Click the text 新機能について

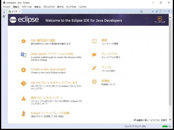(x=109, y=84)
